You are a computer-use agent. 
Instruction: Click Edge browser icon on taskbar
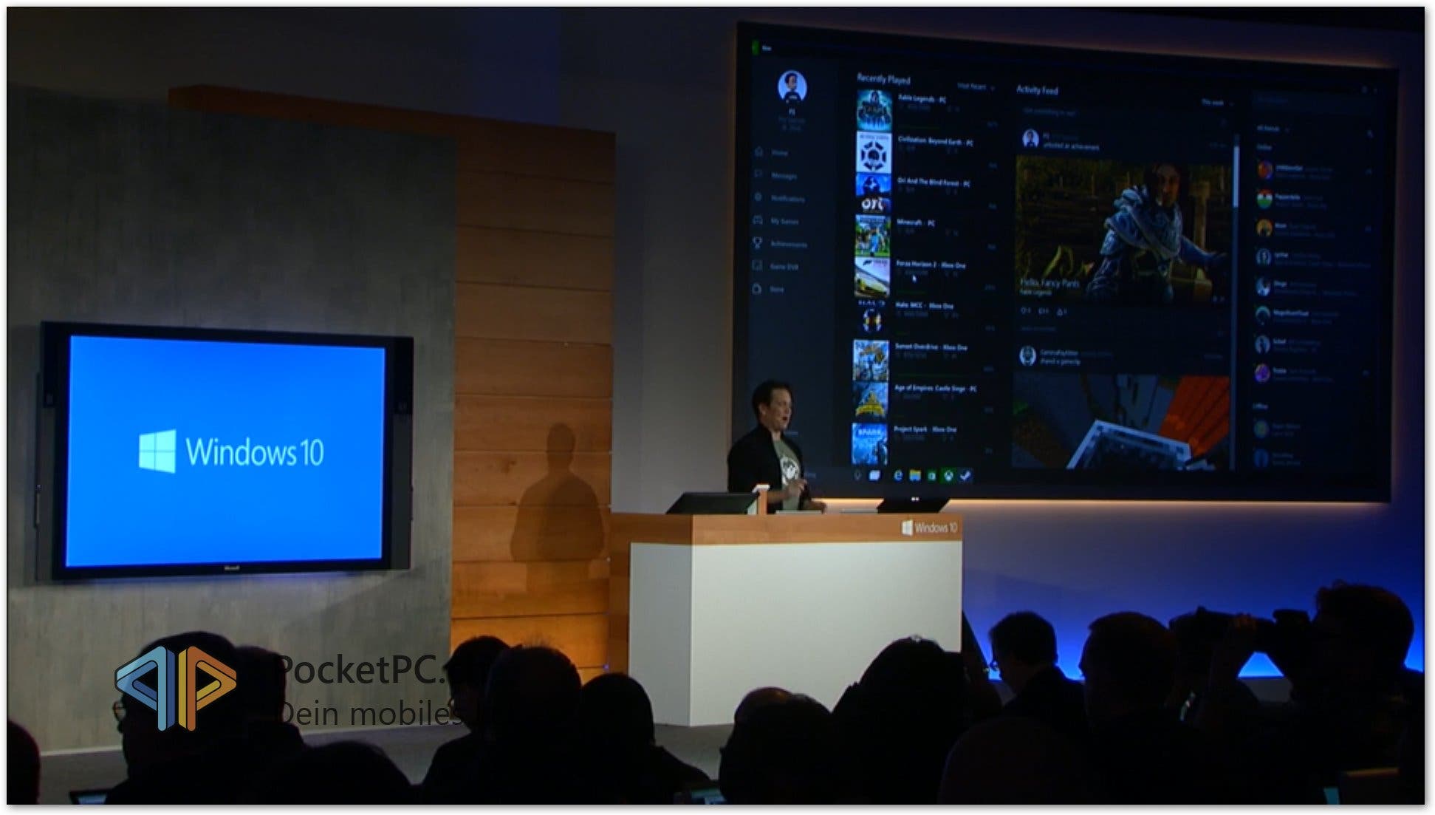click(898, 475)
